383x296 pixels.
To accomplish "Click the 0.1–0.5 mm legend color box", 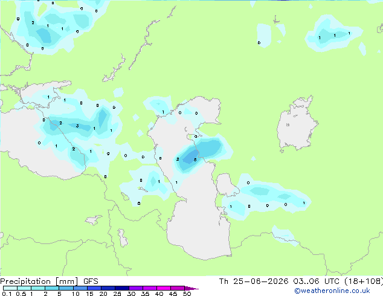I will (10, 288).
